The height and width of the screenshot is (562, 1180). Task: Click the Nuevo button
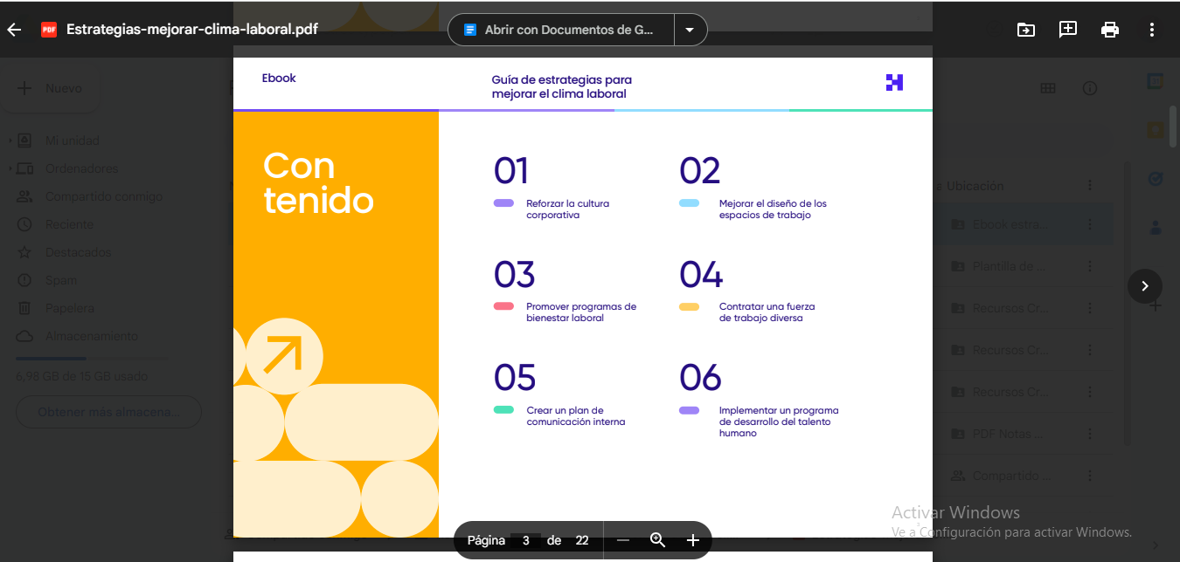pos(51,87)
